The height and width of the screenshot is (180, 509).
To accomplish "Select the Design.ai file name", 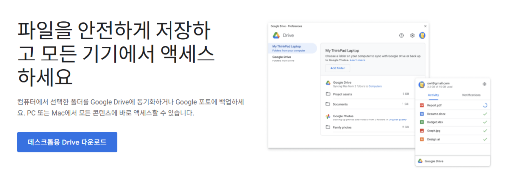I will (x=434, y=139).
